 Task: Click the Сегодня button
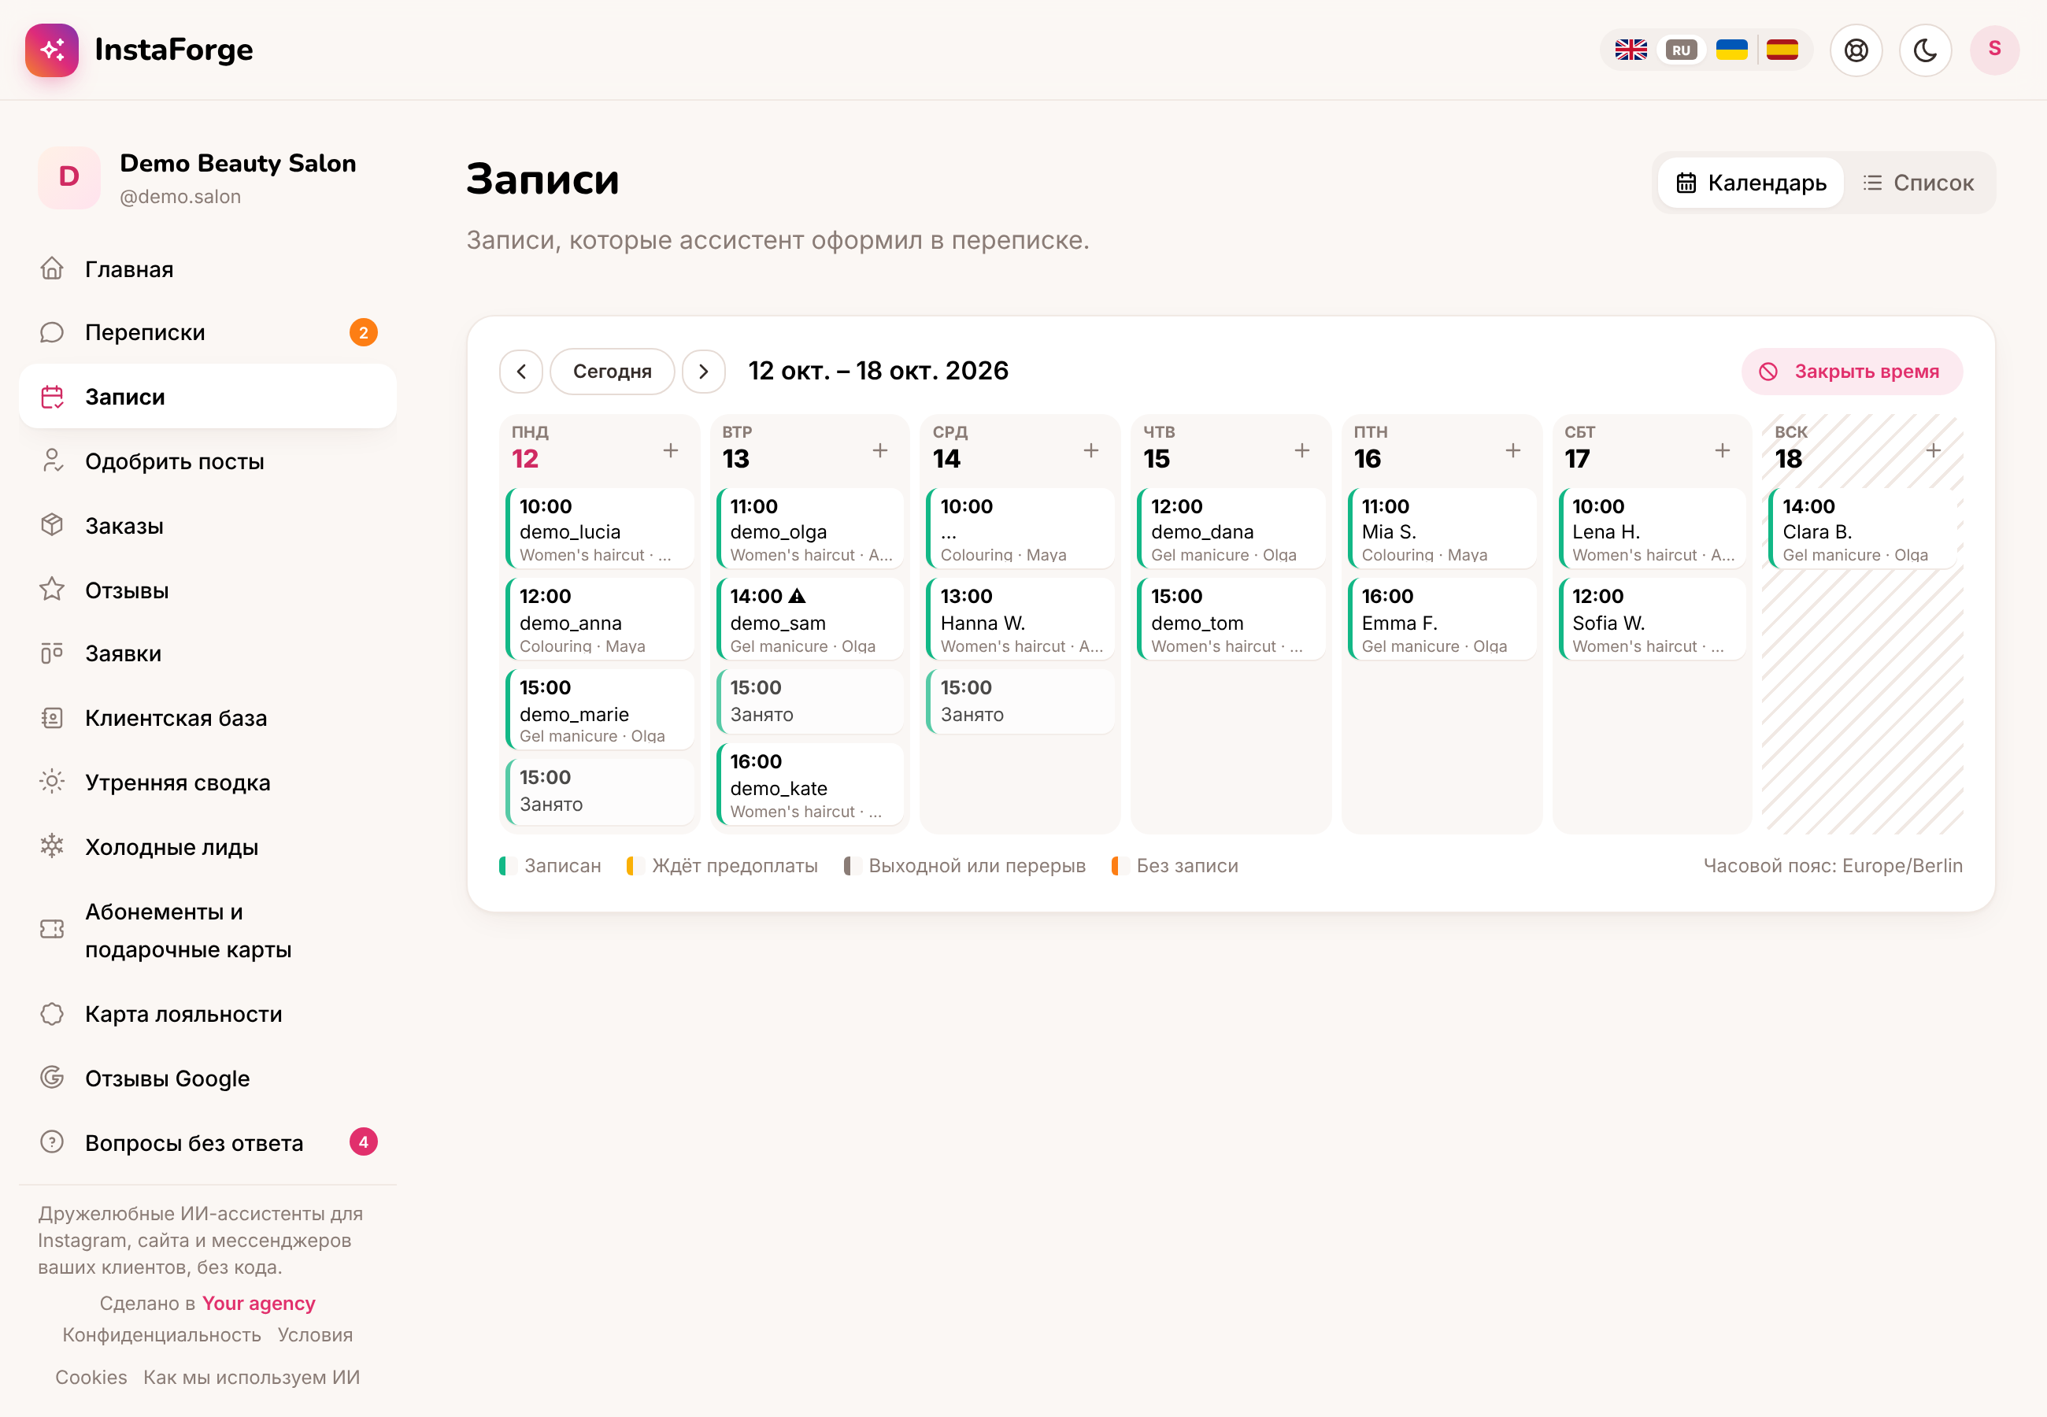613,371
